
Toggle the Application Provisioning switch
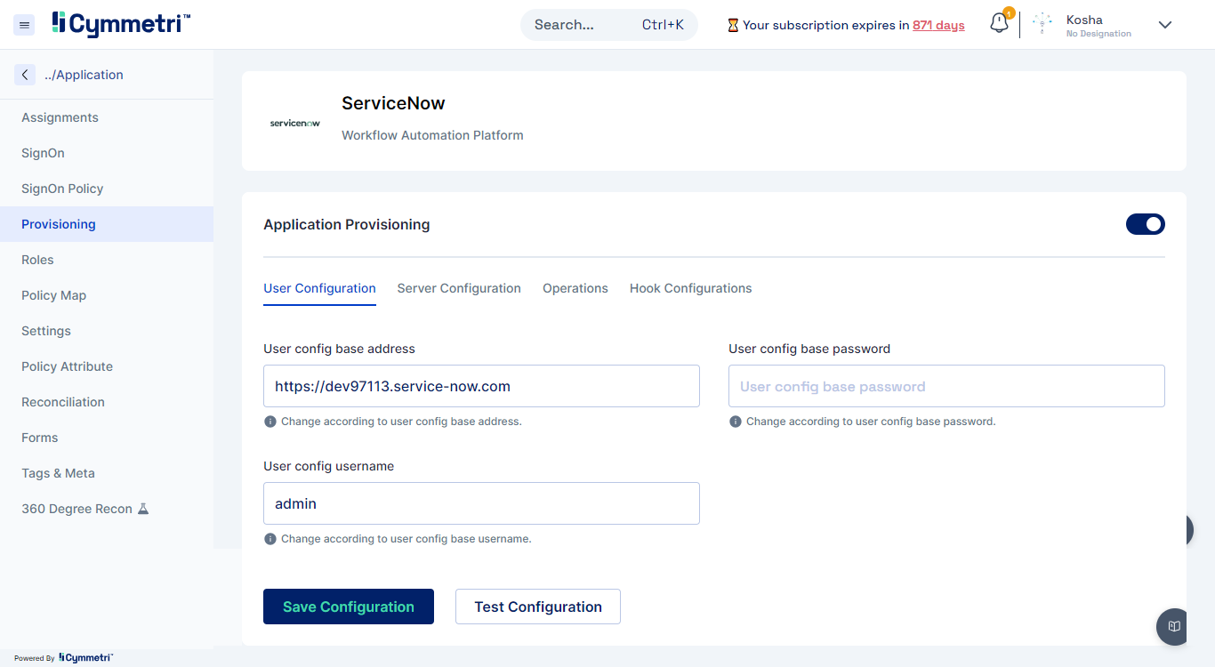[x=1145, y=224]
